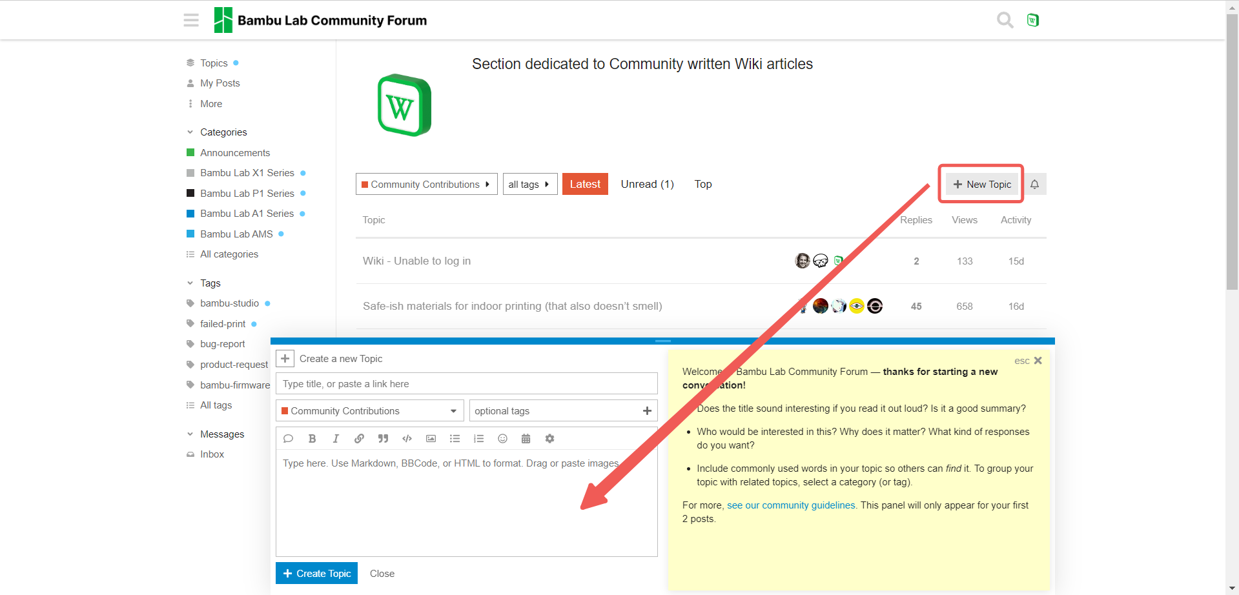Collapse the Messages sidebar section
The width and height of the screenshot is (1239, 595).
point(215,434)
